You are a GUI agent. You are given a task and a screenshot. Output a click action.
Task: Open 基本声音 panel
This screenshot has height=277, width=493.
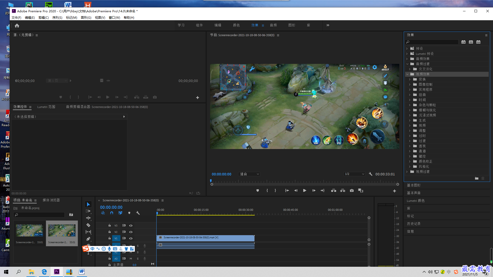414,193
